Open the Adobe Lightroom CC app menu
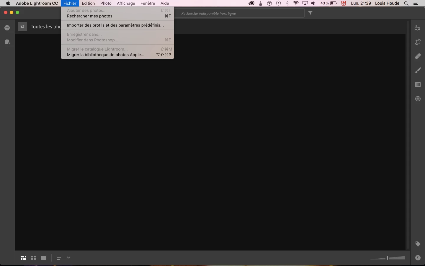 (x=37, y=3)
